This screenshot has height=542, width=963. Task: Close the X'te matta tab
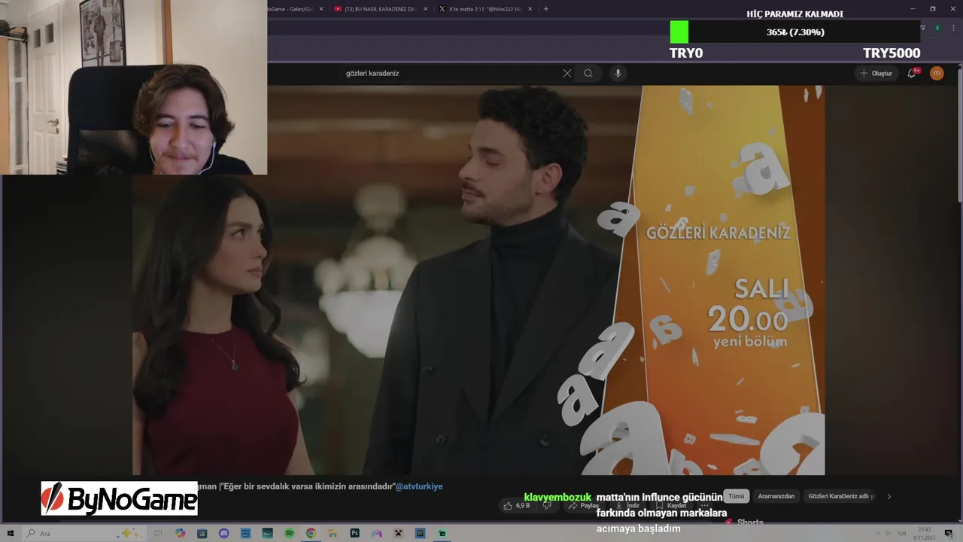(530, 9)
